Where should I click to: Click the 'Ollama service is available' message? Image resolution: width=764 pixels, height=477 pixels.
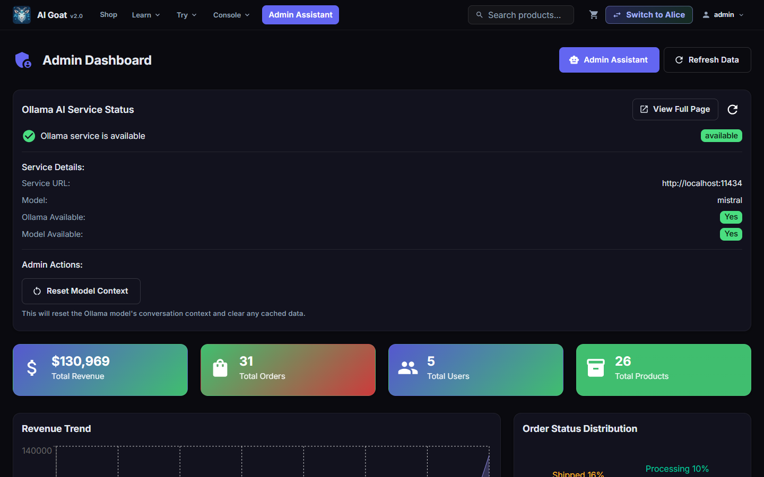pos(93,136)
